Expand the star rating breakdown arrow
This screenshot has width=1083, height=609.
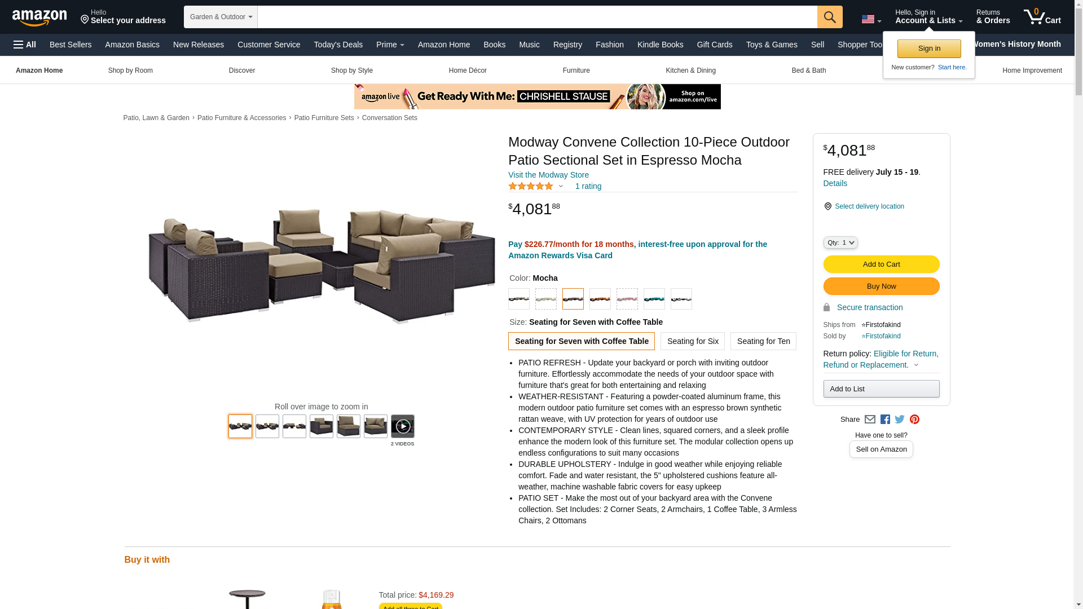tap(561, 186)
